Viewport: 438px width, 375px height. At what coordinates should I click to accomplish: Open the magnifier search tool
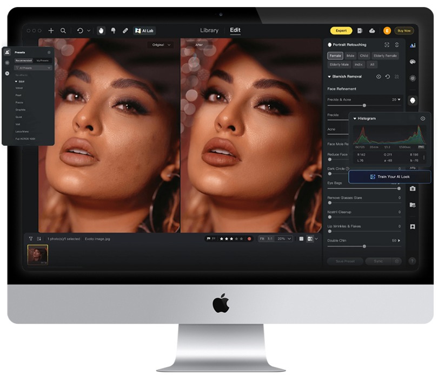(63, 31)
